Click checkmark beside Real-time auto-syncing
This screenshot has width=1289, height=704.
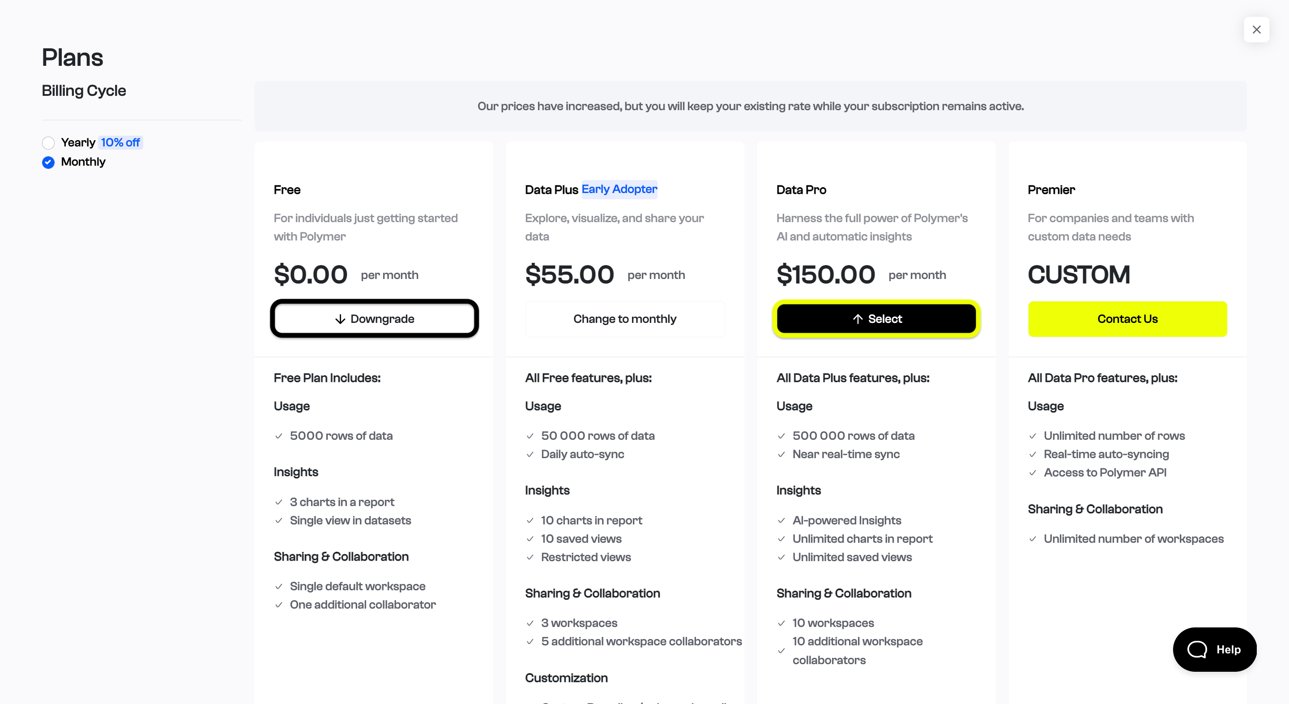tap(1032, 455)
